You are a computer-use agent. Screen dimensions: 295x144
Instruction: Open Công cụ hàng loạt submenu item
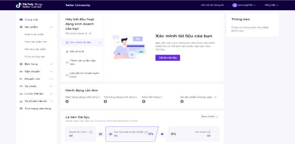pyautogui.click(x=34, y=57)
